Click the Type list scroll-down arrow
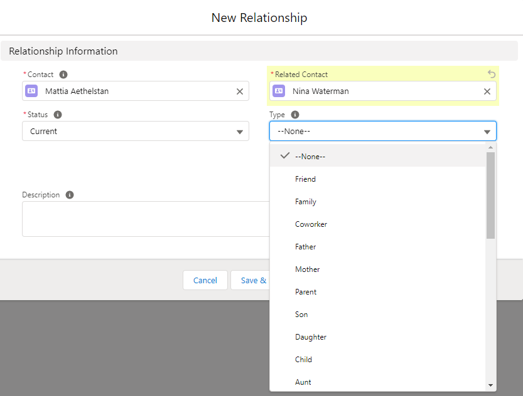 (490, 385)
